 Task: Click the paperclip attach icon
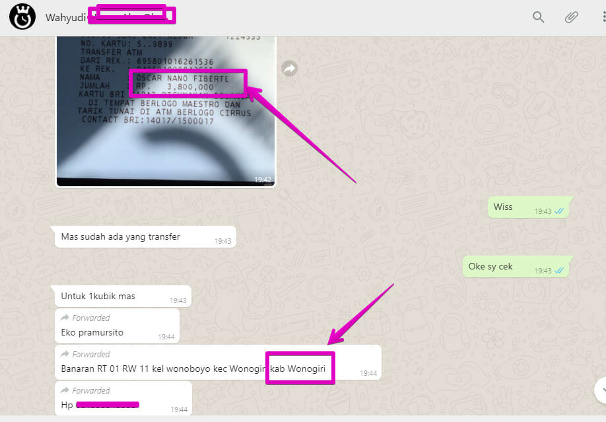coord(571,18)
